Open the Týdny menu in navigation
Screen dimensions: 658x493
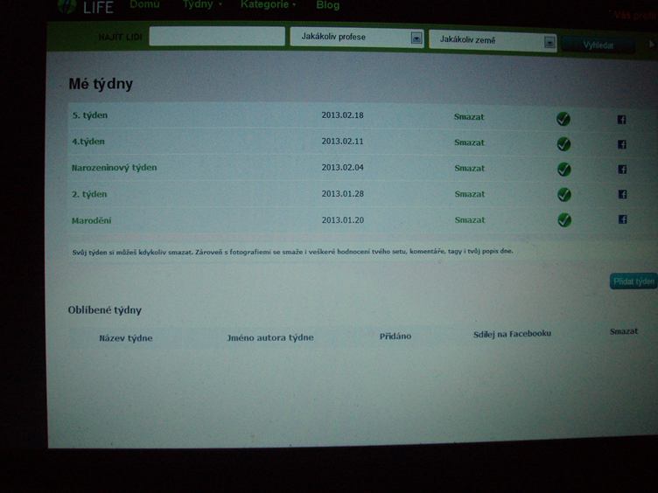(201, 4)
